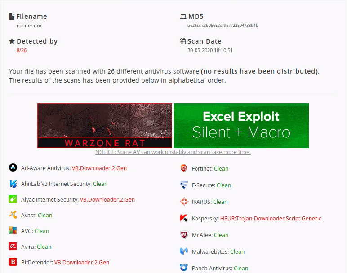
Task: Click the Scan Date heading
Action: 204,41
